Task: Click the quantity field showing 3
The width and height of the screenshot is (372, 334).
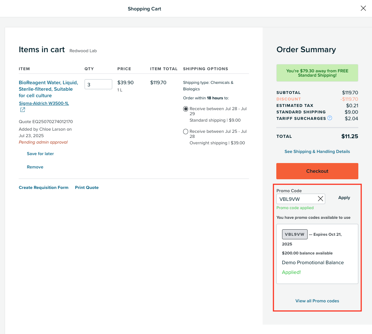Action: pyautogui.click(x=98, y=85)
